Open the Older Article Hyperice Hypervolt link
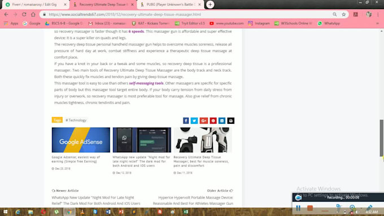Viewport: 384px width, 216px height. pos(193,200)
